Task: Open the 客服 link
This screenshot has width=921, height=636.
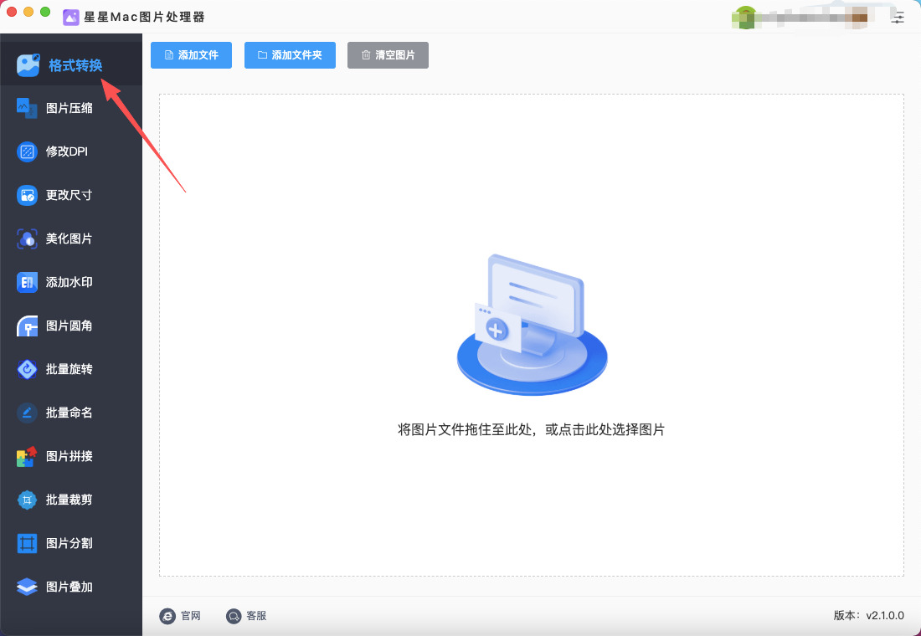Action: click(x=257, y=616)
